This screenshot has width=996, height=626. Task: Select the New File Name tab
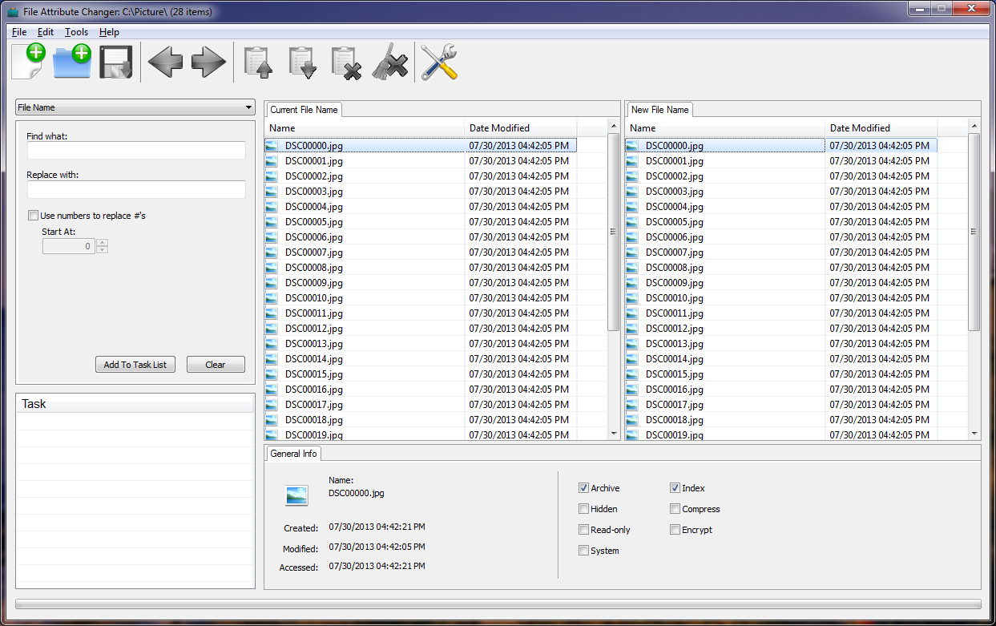click(659, 110)
